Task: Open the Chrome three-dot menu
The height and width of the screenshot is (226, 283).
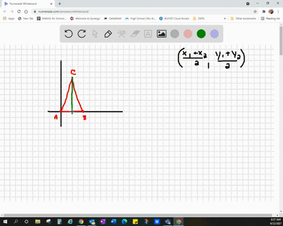Action: point(278,12)
